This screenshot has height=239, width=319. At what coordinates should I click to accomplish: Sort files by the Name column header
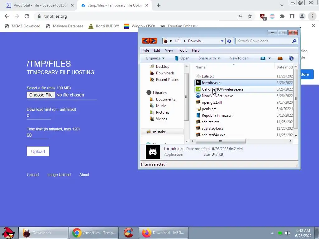[x=234, y=67]
